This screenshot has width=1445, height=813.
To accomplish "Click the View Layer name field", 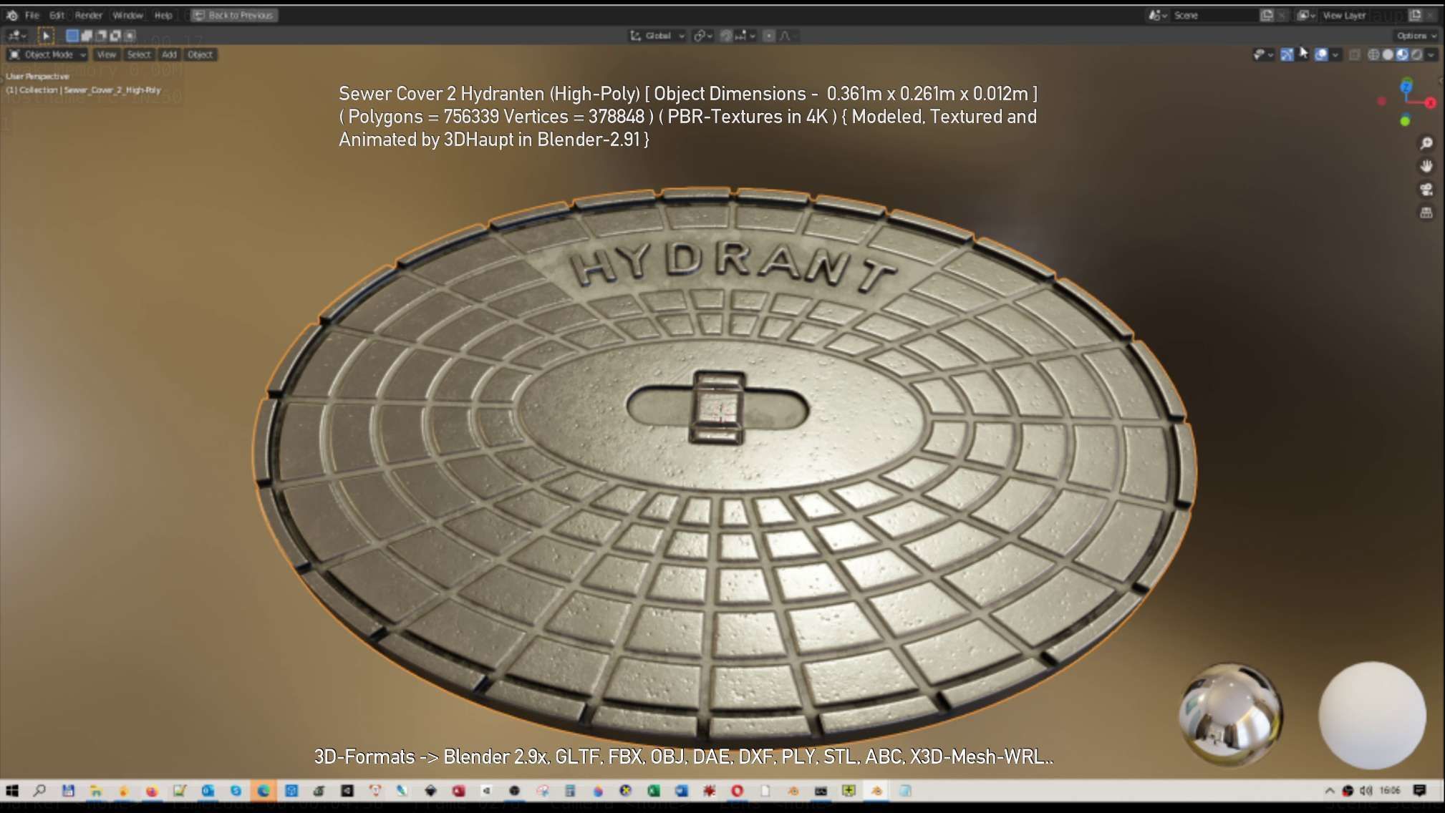I will (x=1363, y=15).
